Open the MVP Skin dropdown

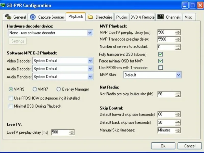(178, 75)
